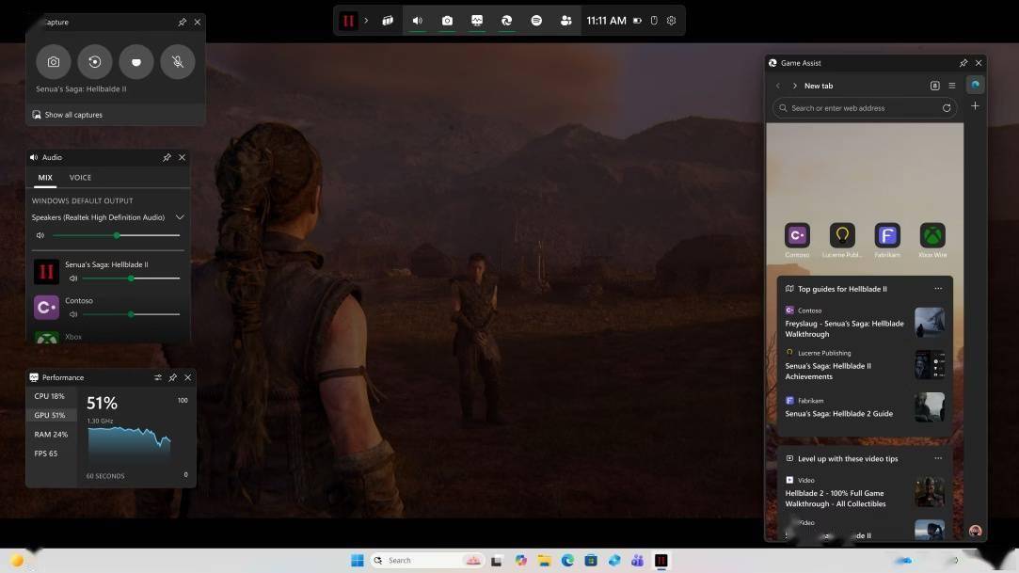The image size is (1019, 573).
Task: Open Top guides for Hellblade II options
Action: pos(938,289)
